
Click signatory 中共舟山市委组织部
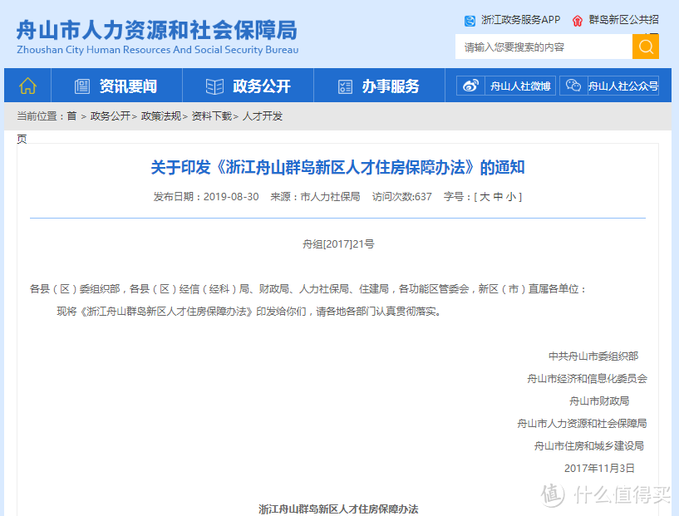pyautogui.click(x=593, y=356)
